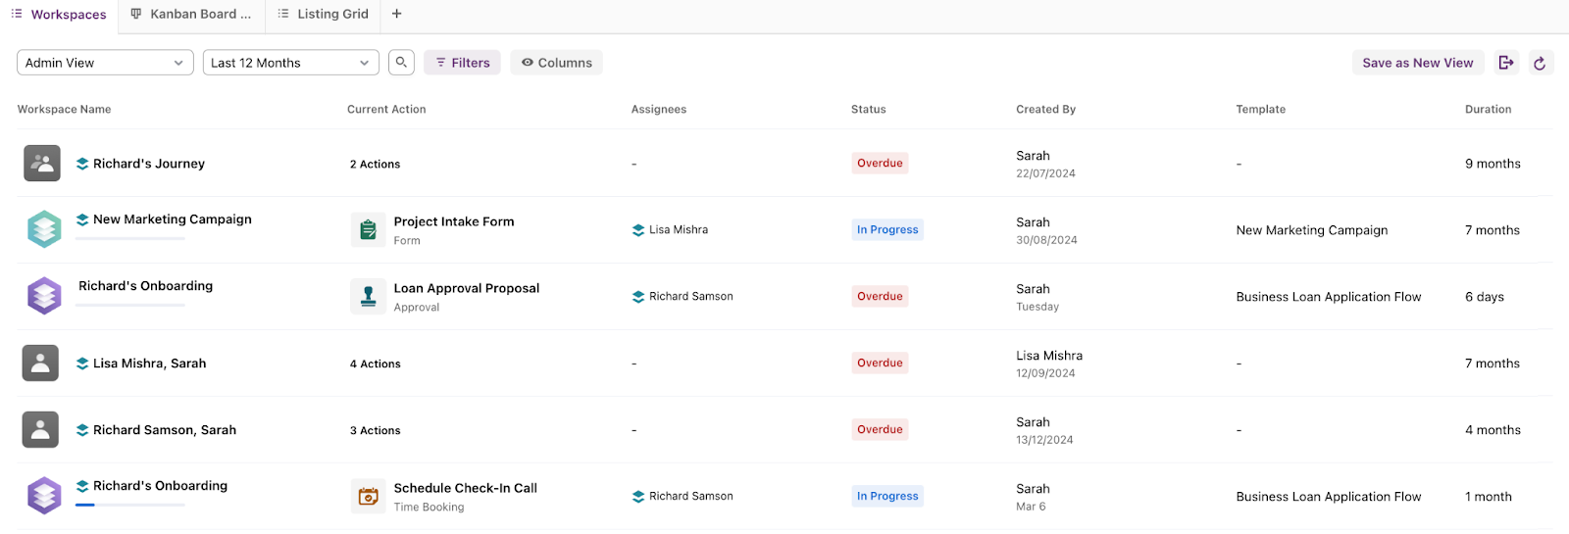Click the Overdue status badge for Richard's Journey

pos(880,164)
